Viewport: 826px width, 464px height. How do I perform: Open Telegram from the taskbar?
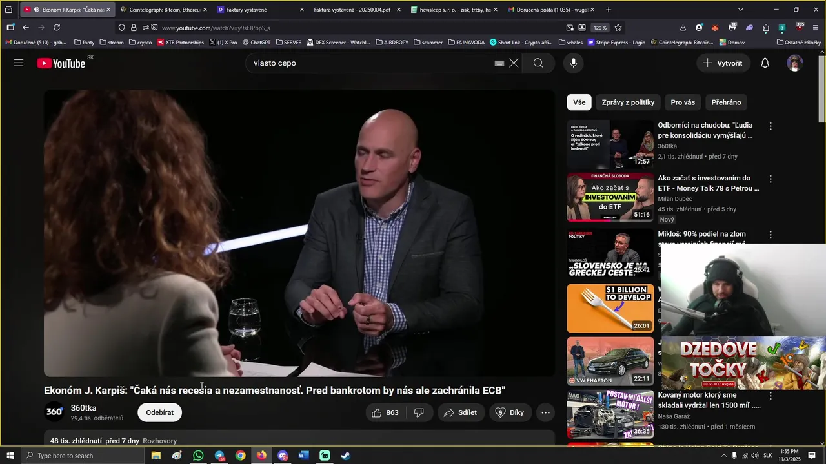(x=219, y=456)
